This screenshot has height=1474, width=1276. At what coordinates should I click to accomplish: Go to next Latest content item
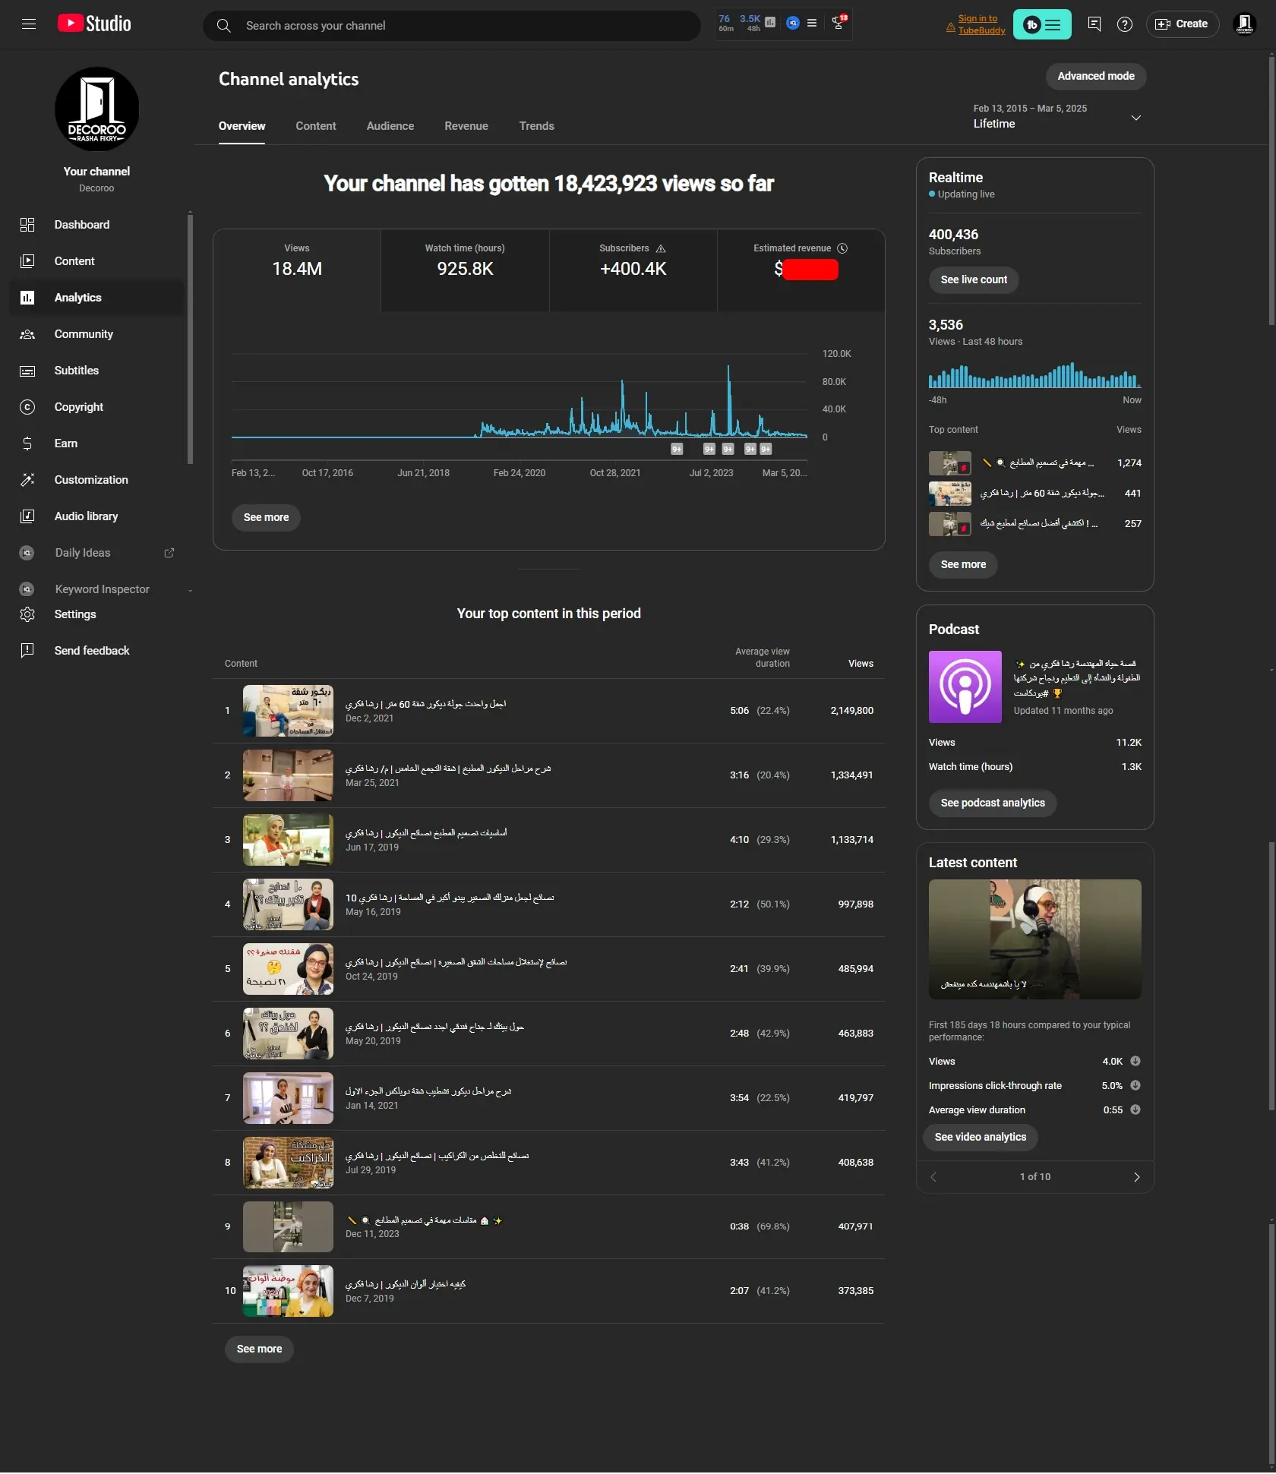point(1137,1177)
